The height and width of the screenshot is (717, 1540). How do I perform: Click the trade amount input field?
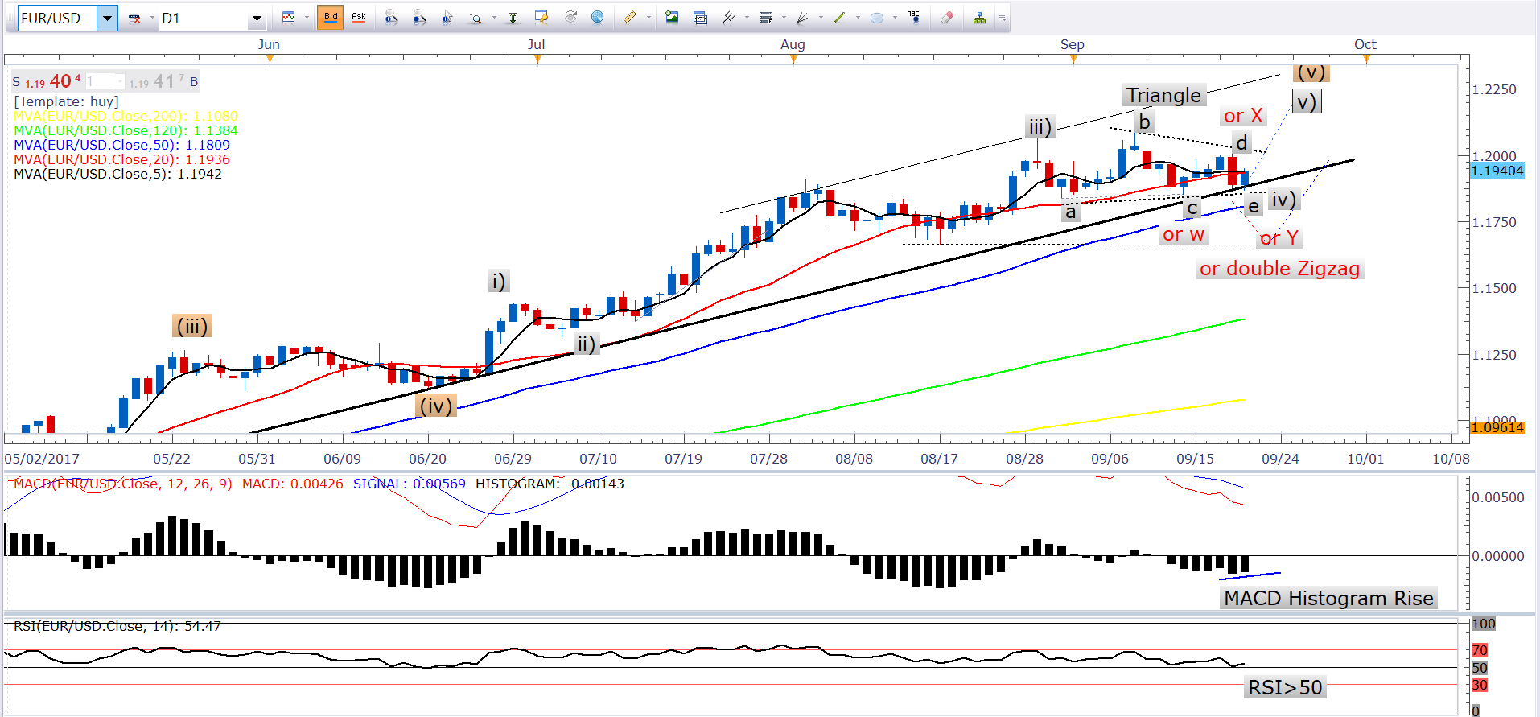tap(105, 81)
